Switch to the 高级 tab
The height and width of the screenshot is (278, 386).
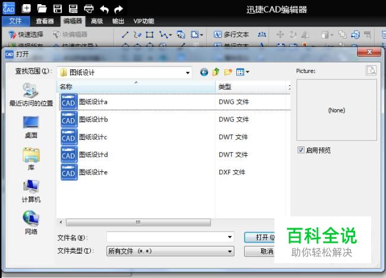(97, 21)
